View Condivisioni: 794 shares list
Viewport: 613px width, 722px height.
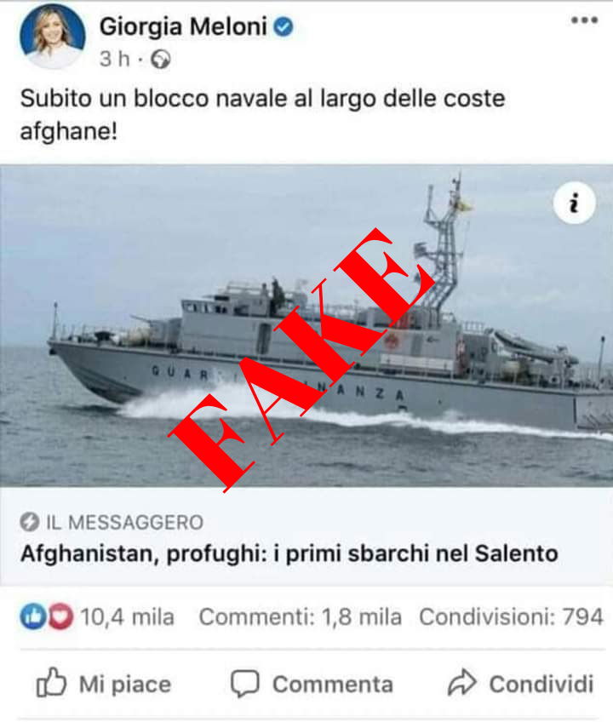tap(511, 616)
